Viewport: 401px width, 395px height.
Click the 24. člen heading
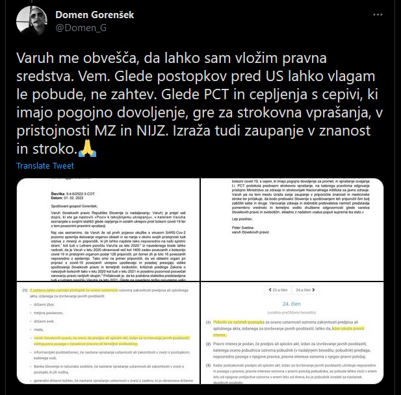292,304
